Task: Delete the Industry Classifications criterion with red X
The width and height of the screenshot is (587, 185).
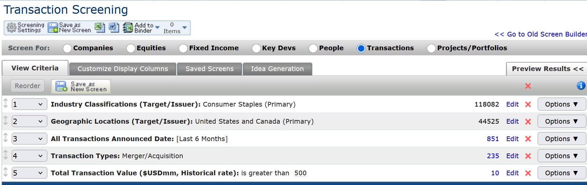Action: tap(528, 105)
